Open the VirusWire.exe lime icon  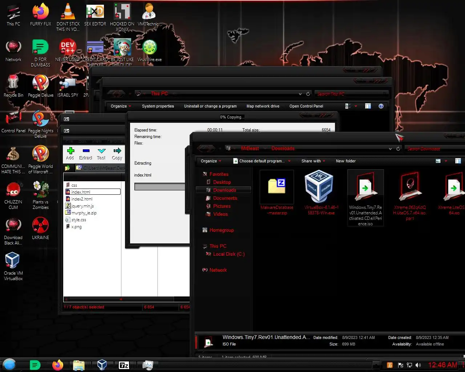149,50
